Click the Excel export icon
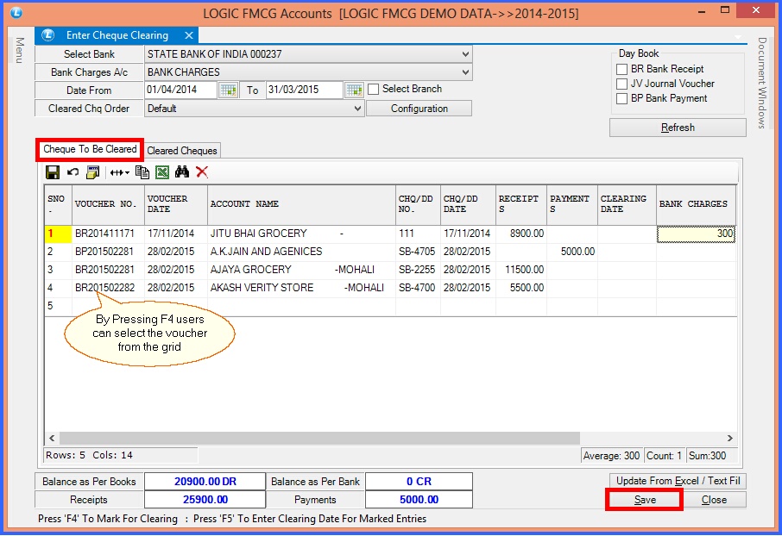This screenshot has width=782, height=536. (162, 172)
